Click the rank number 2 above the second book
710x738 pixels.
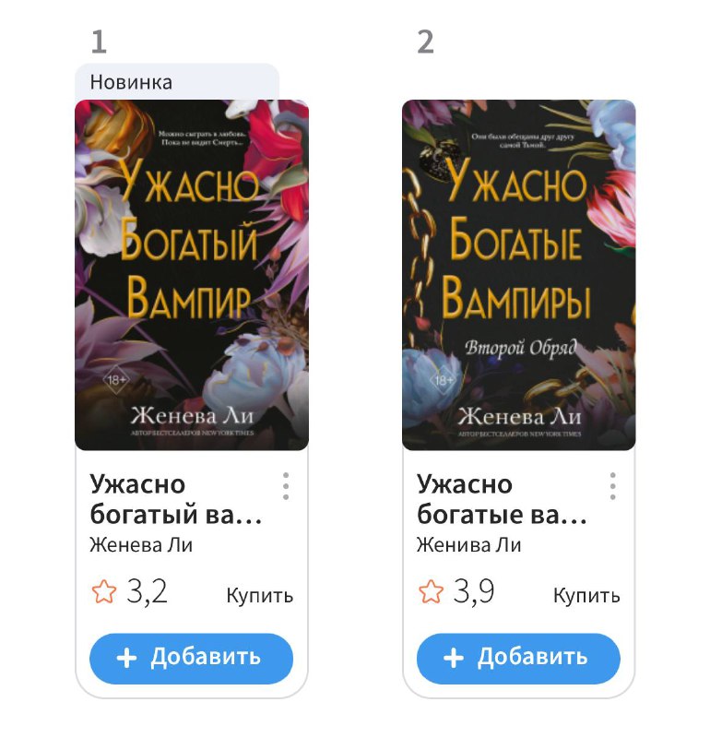(x=425, y=42)
